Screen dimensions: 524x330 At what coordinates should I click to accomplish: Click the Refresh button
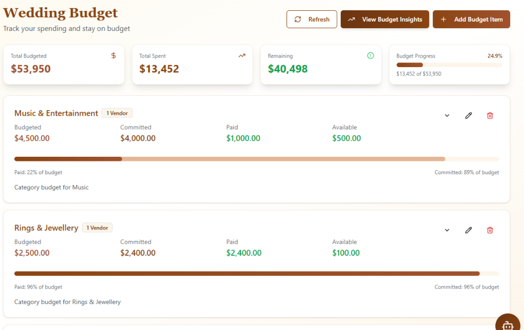312,19
